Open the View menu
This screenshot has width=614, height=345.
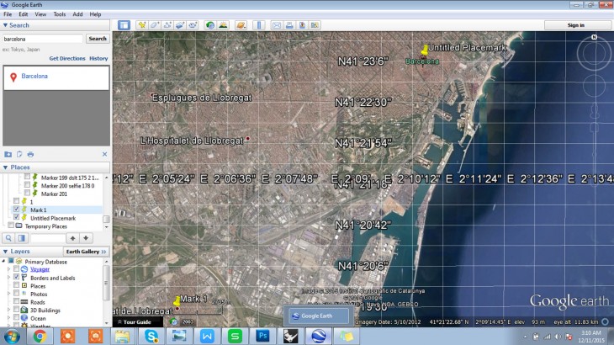click(x=40, y=14)
